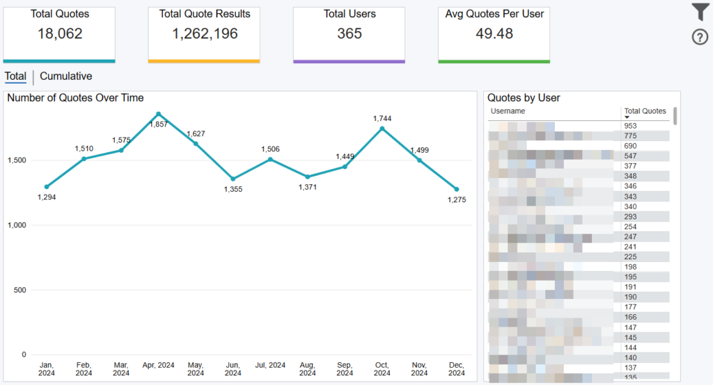The width and height of the screenshot is (713, 385).
Task: Click the Total Quotes card
Action: click(x=59, y=33)
